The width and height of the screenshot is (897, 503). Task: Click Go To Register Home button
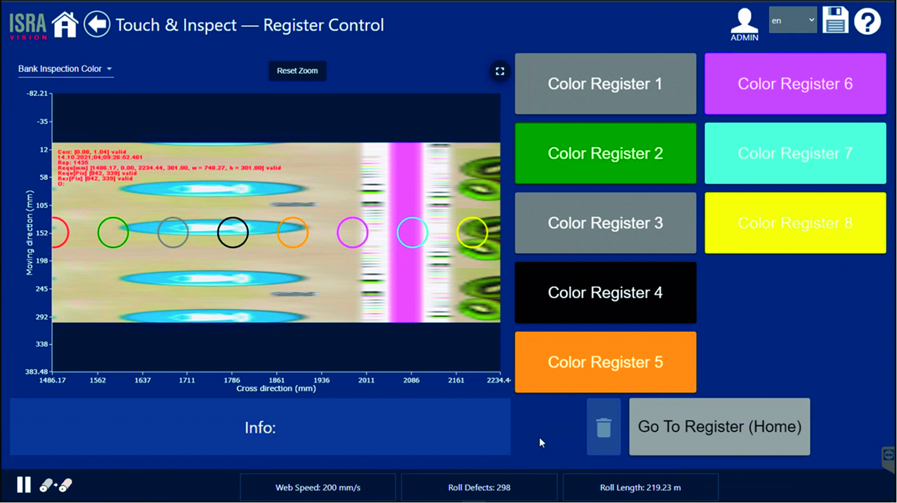pyautogui.click(x=719, y=426)
